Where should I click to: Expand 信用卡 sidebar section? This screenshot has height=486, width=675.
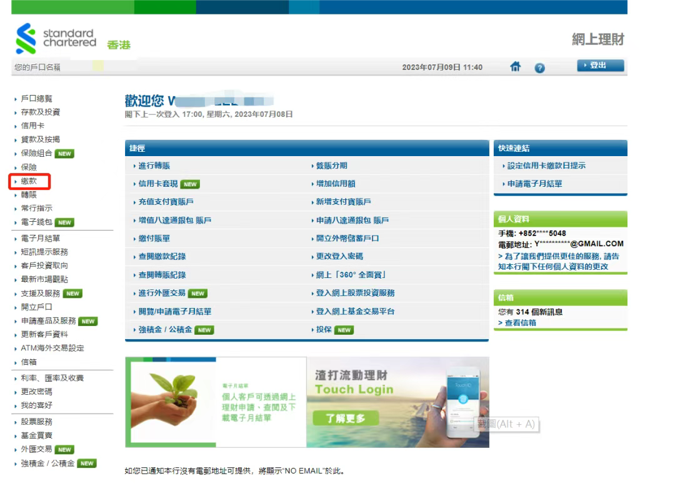(x=32, y=126)
